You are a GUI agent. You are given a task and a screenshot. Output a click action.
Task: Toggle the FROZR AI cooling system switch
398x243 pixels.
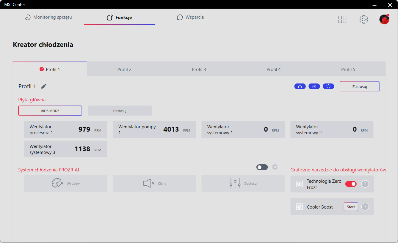pos(262,167)
